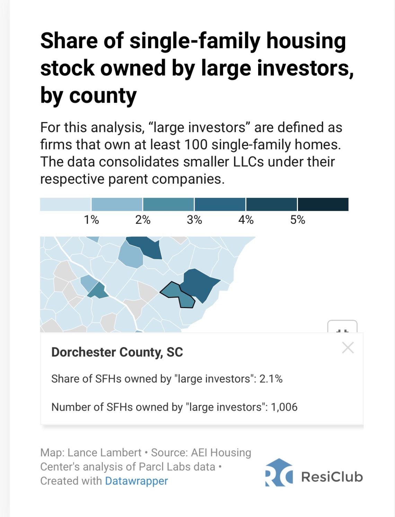Select the darkest legend swatch above 5%
Viewport: 395px width, 517px height.
(x=323, y=204)
